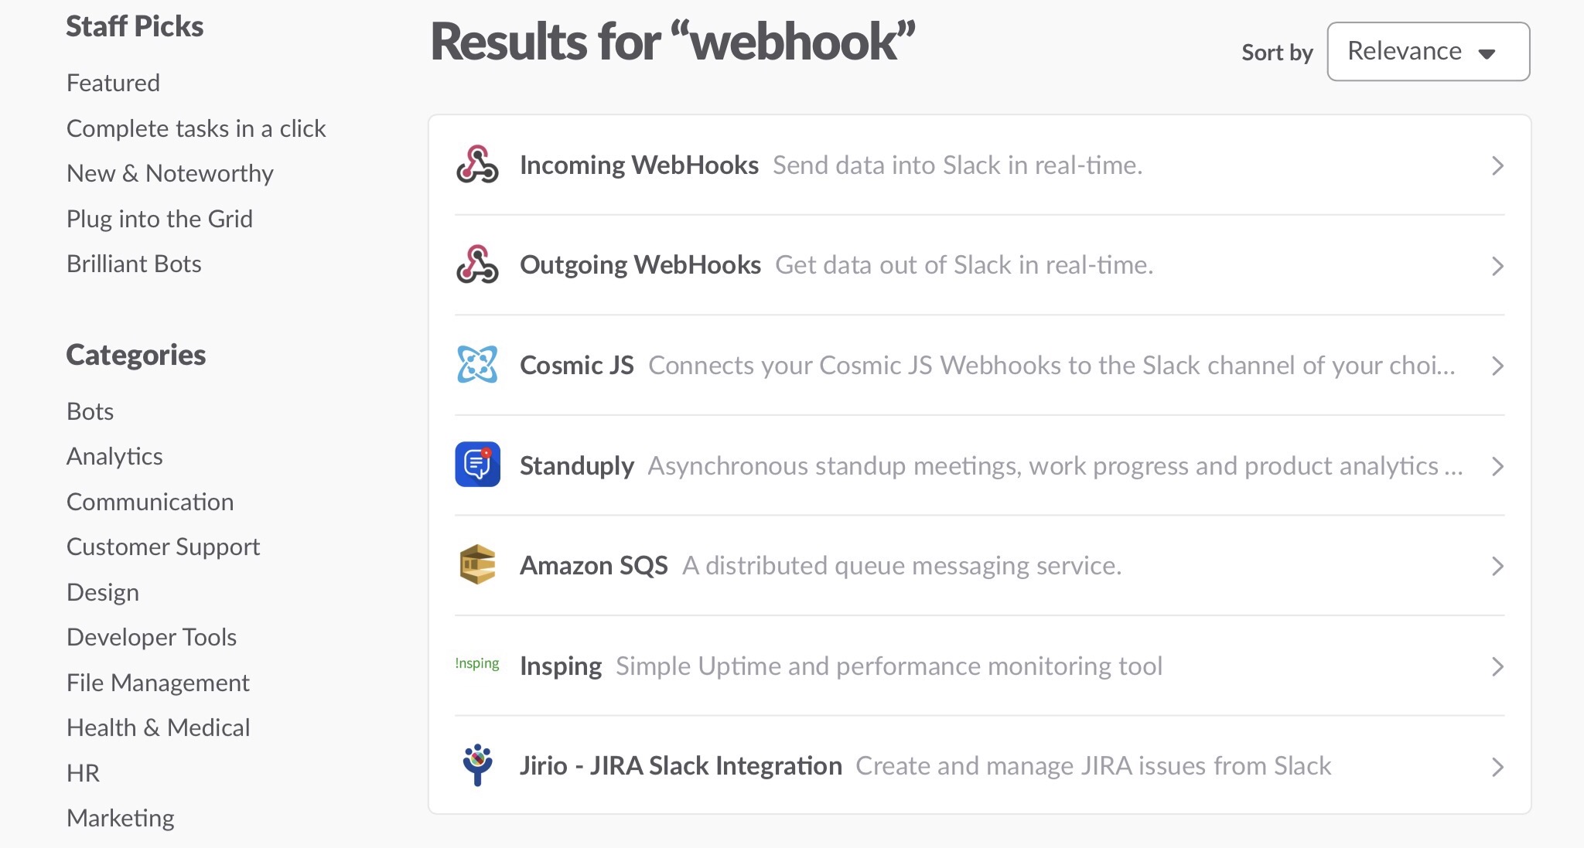
Task: Select the Customer Support category
Action: 163,547
